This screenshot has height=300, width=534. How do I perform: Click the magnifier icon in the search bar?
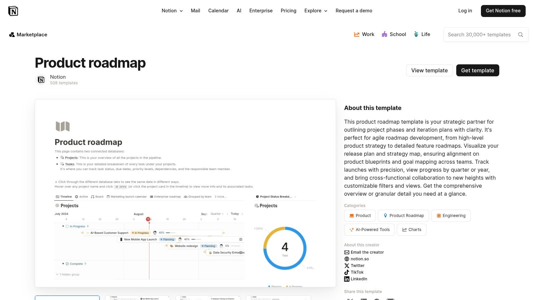tap(521, 34)
